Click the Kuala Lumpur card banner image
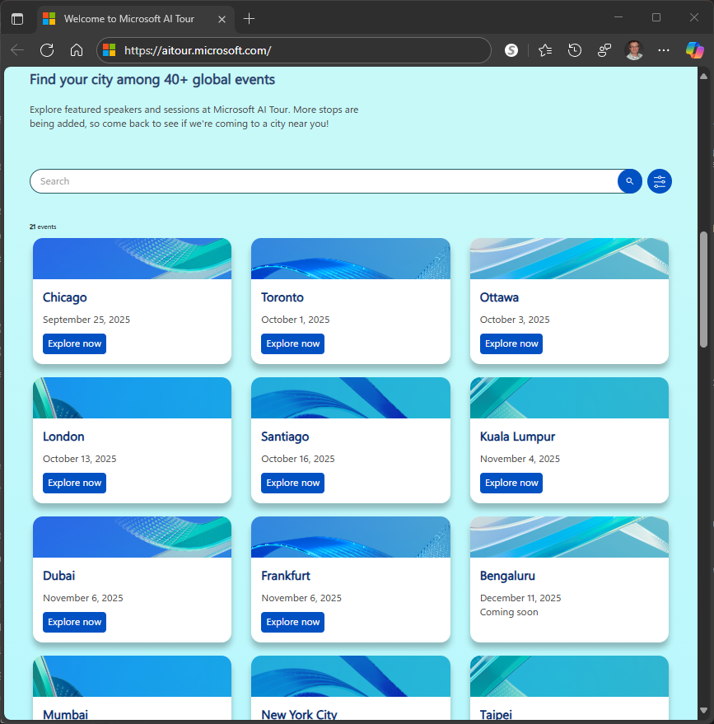Screen dimensions: 714x724 569,398
